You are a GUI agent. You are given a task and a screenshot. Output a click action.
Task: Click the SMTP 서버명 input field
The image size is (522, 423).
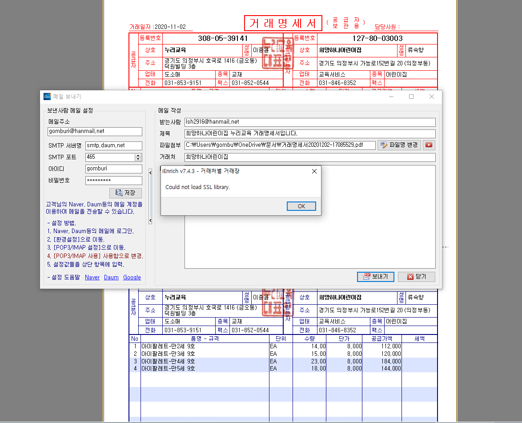[113, 145]
